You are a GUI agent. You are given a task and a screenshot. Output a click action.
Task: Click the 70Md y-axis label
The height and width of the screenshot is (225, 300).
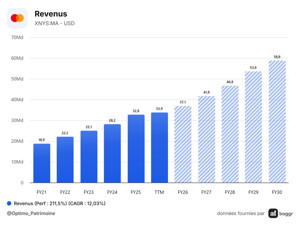[17, 37]
